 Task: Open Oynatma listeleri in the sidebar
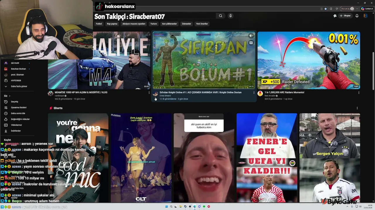[19, 108]
